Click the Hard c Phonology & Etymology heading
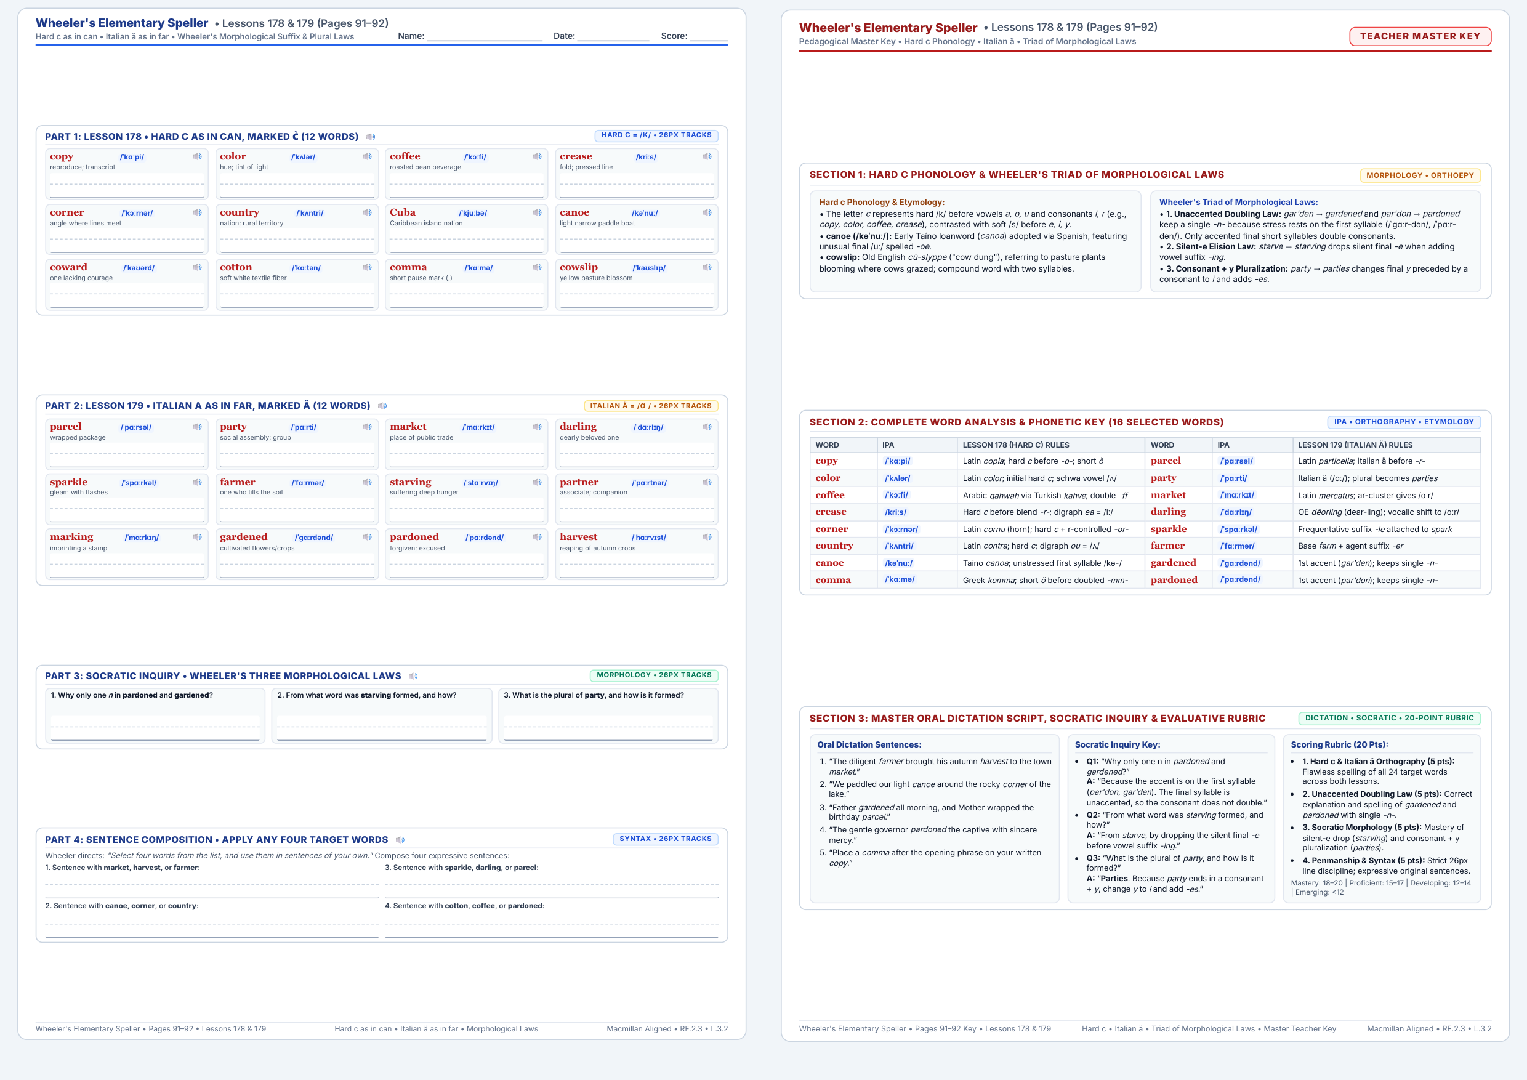Screen dimensions: 1527x1080 coord(881,202)
